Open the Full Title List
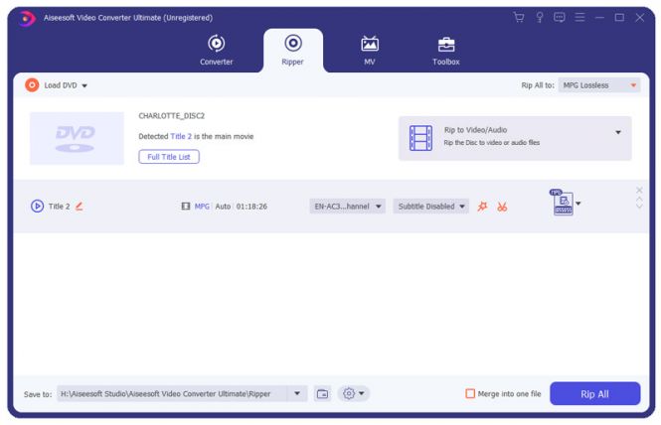 [169, 157]
